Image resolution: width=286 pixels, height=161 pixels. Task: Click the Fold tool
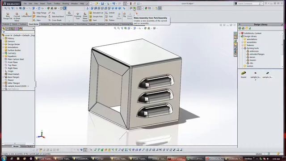click(x=109, y=17)
